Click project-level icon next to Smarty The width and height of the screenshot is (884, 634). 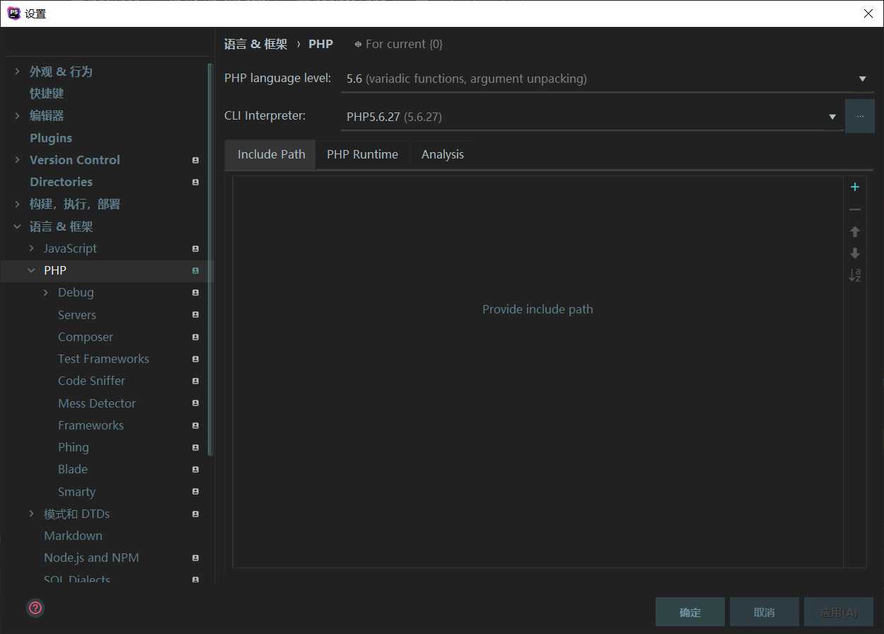tap(196, 492)
